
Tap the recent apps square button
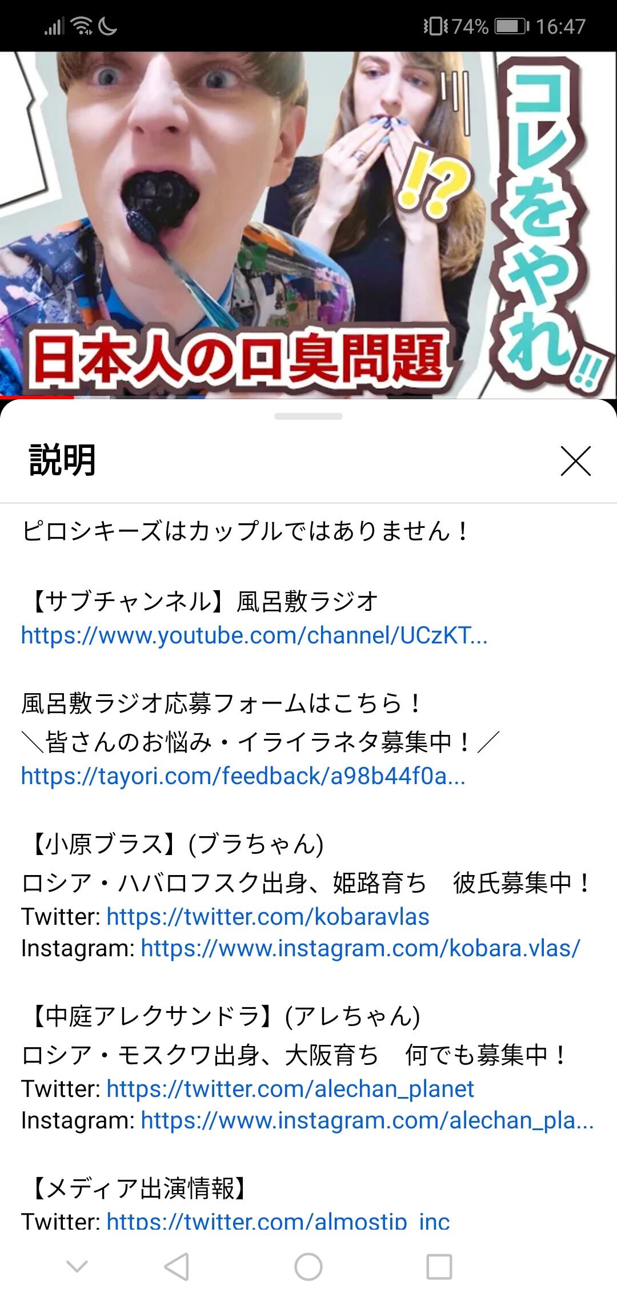[439, 1266]
